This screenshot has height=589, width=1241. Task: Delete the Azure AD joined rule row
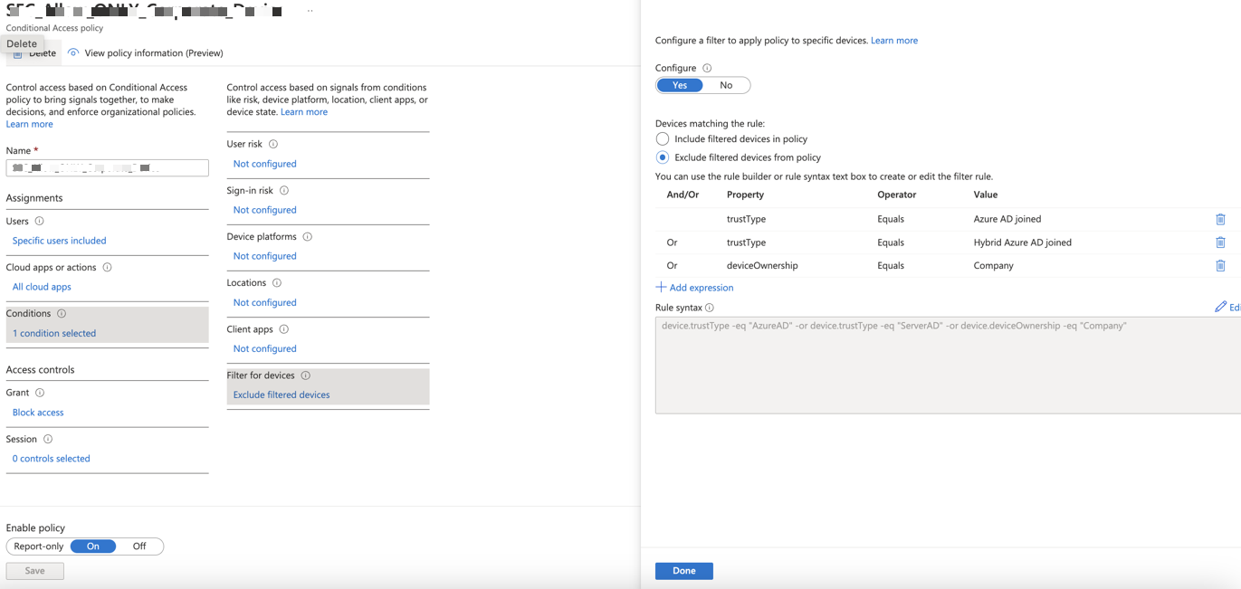click(x=1220, y=219)
